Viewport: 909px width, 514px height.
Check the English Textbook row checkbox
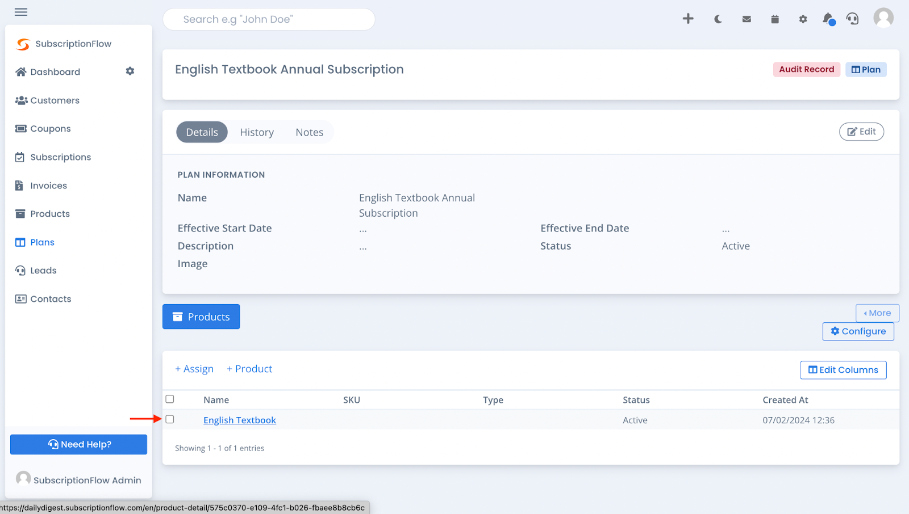click(x=170, y=419)
